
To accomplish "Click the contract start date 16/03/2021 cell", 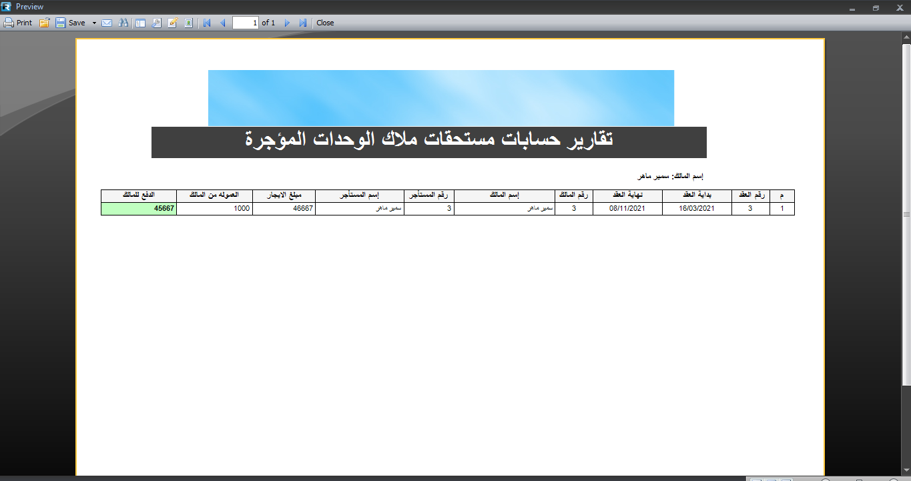I will (x=697, y=209).
